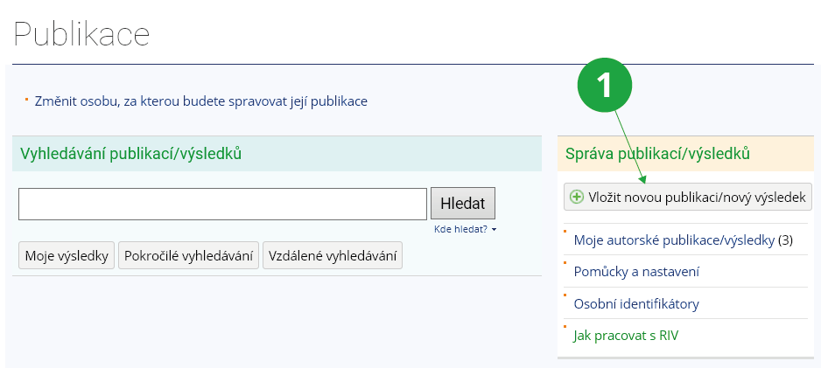Go to Pomůcky a nastavení

(x=635, y=272)
